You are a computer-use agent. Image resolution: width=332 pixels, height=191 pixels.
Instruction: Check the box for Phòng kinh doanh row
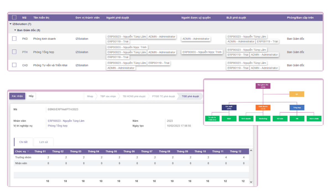click(14, 39)
